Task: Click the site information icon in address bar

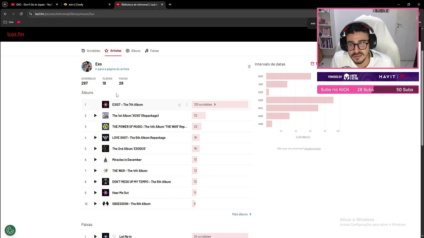Action: pyautogui.click(x=30, y=14)
